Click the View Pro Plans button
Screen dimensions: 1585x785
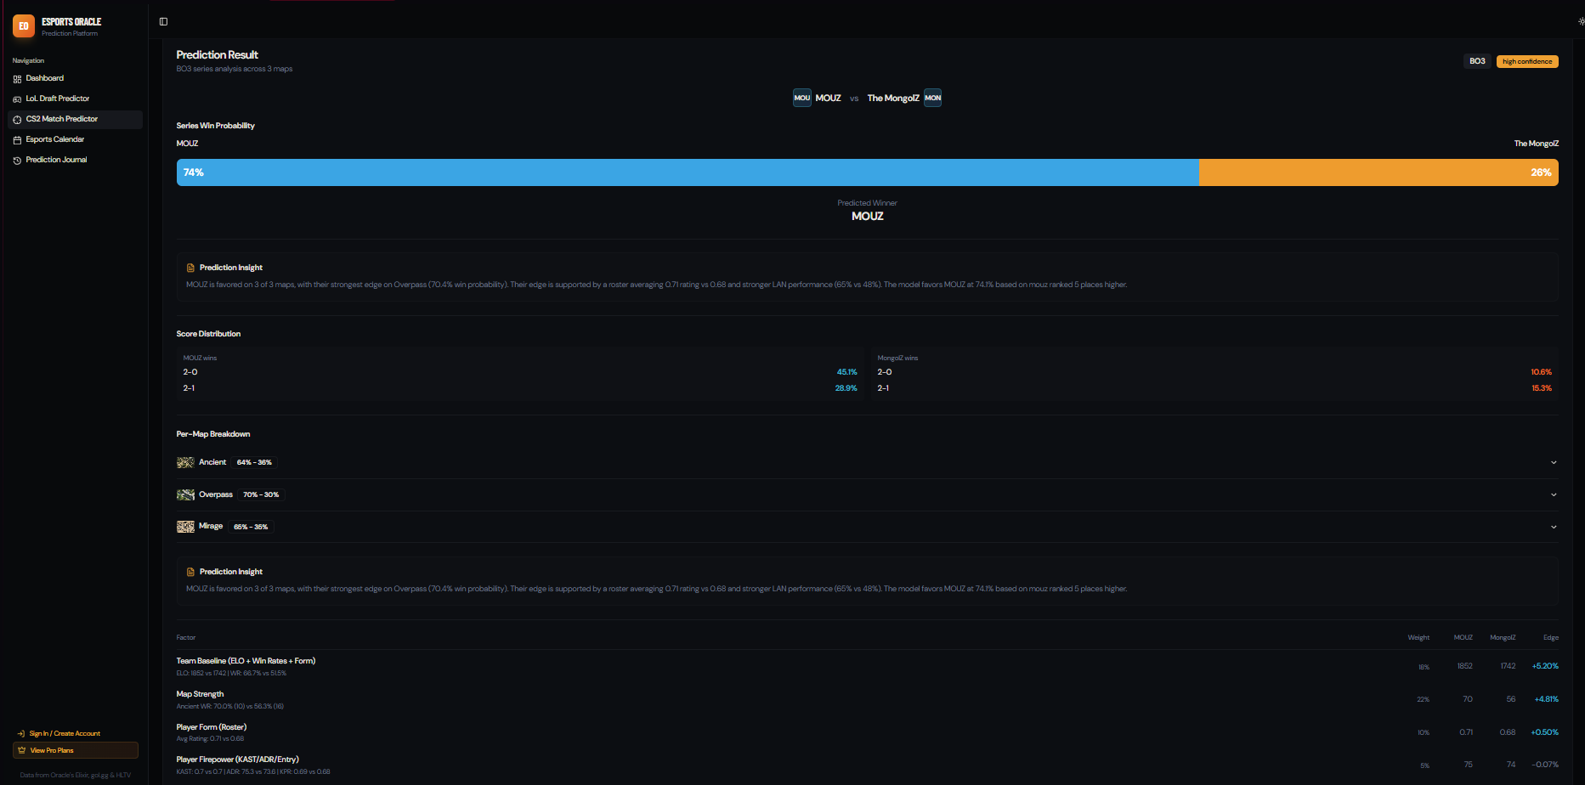76,750
